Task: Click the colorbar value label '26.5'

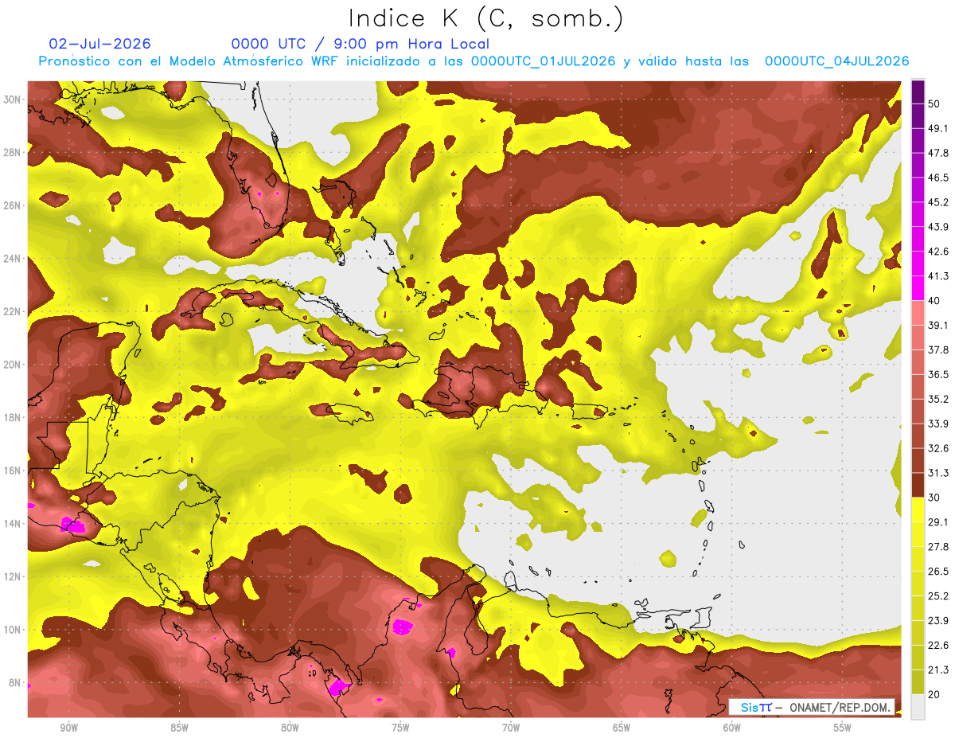Action: tap(938, 571)
